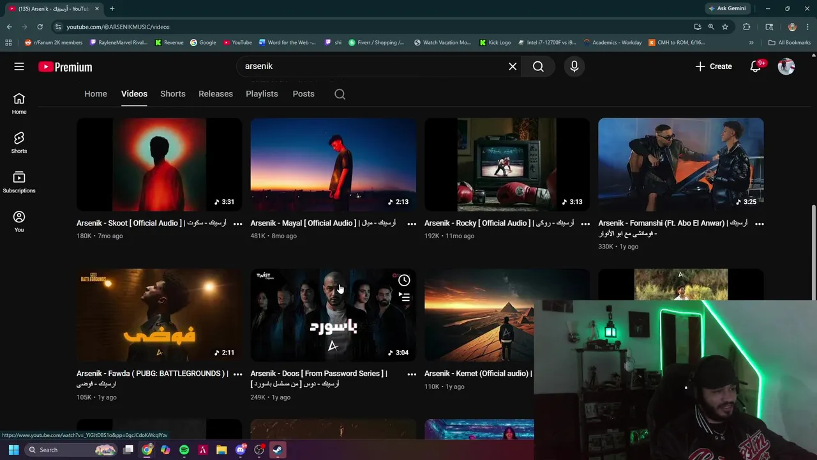Viewport: 817px width, 460px height.
Task: Open File Explorer from the taskbar
Action: click(221, 450)
